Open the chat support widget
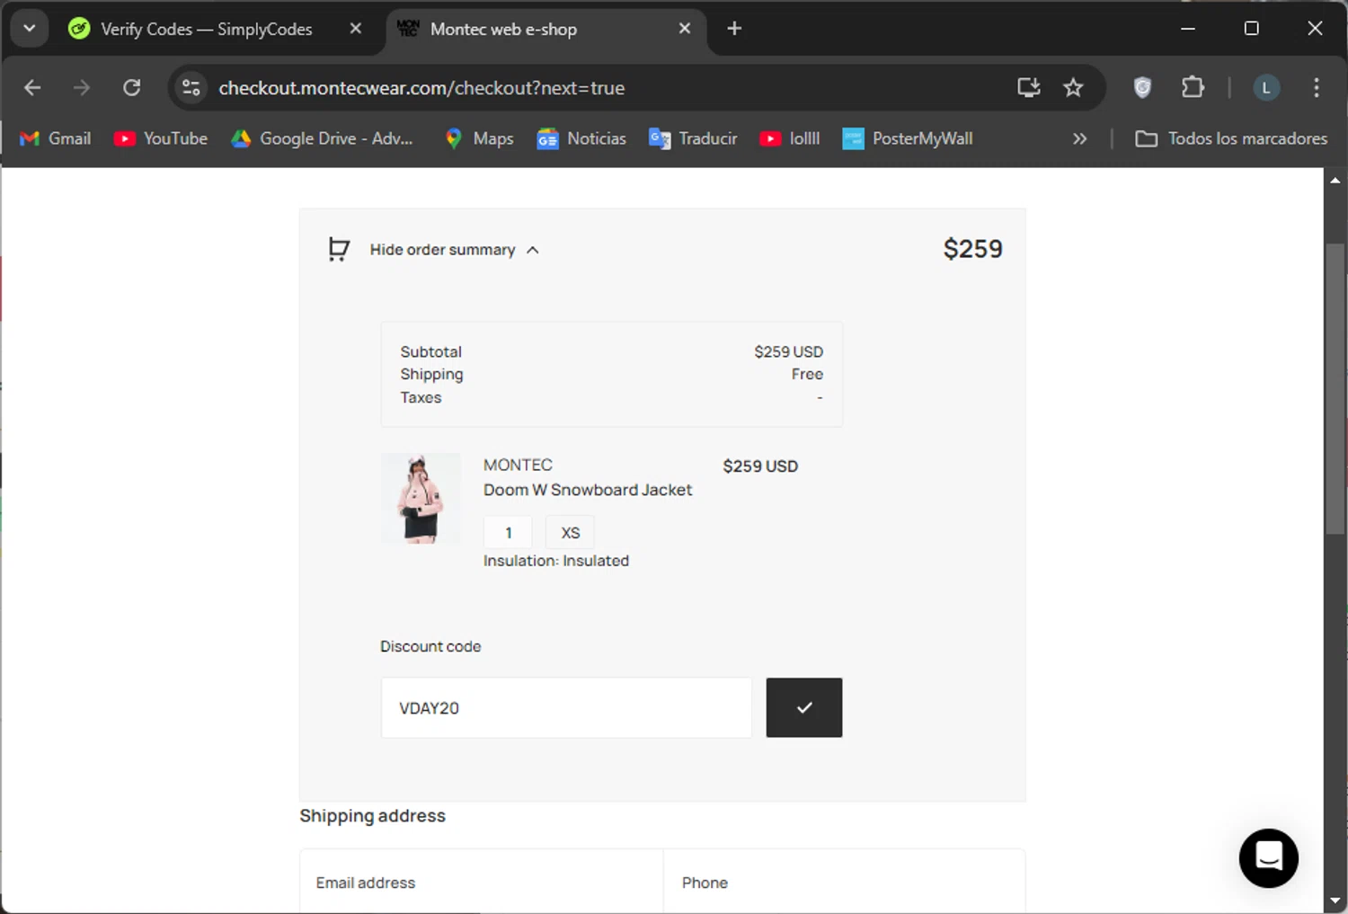 [1268, 858]
